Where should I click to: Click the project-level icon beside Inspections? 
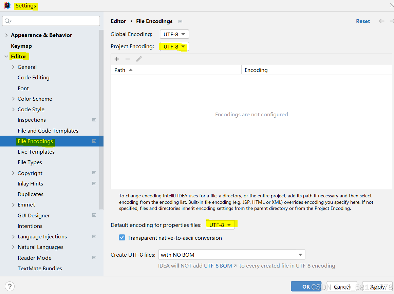94,120
